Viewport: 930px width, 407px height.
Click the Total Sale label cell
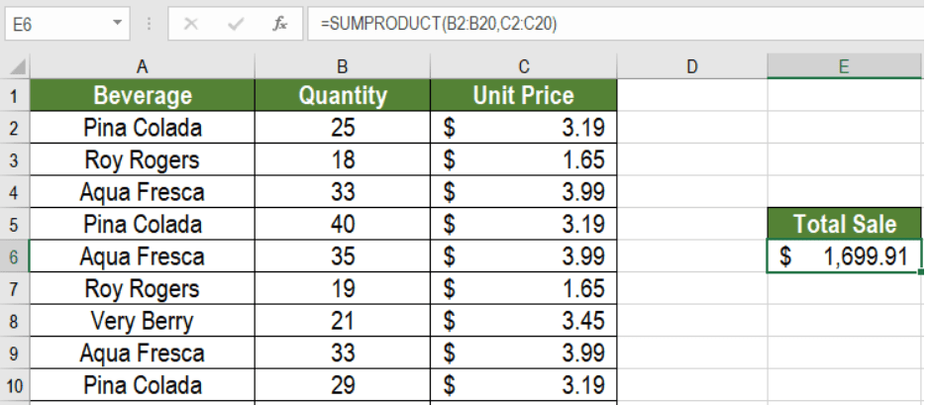click(844, 224)
